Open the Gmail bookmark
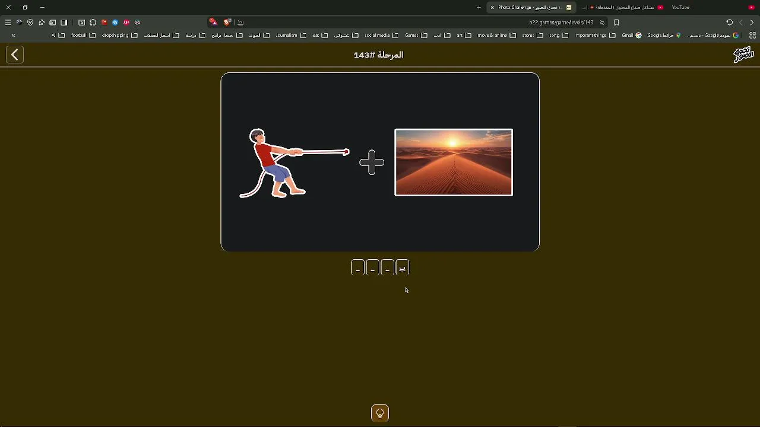Image resolution: width=760 pixels, height=427 pixels. (x=632, y=36)
